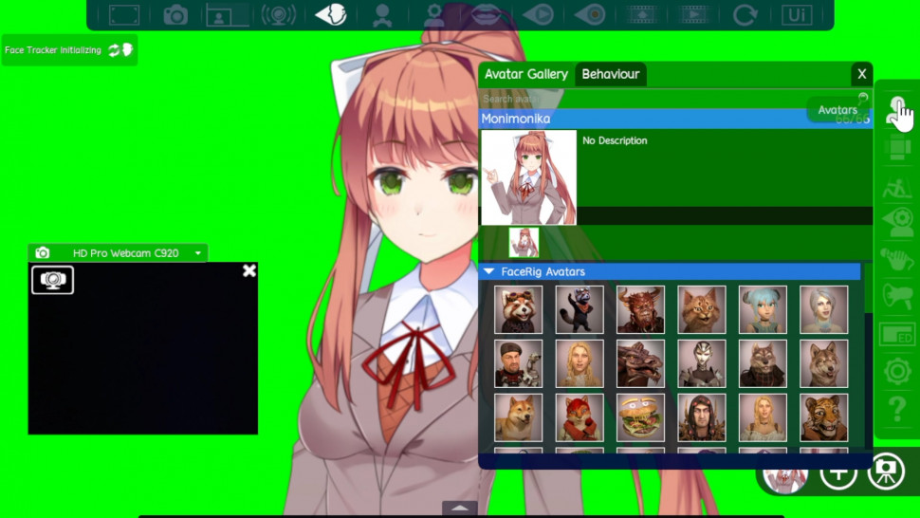Select the tiger avatar
The image size is (920, 518).
click(823, 417)
